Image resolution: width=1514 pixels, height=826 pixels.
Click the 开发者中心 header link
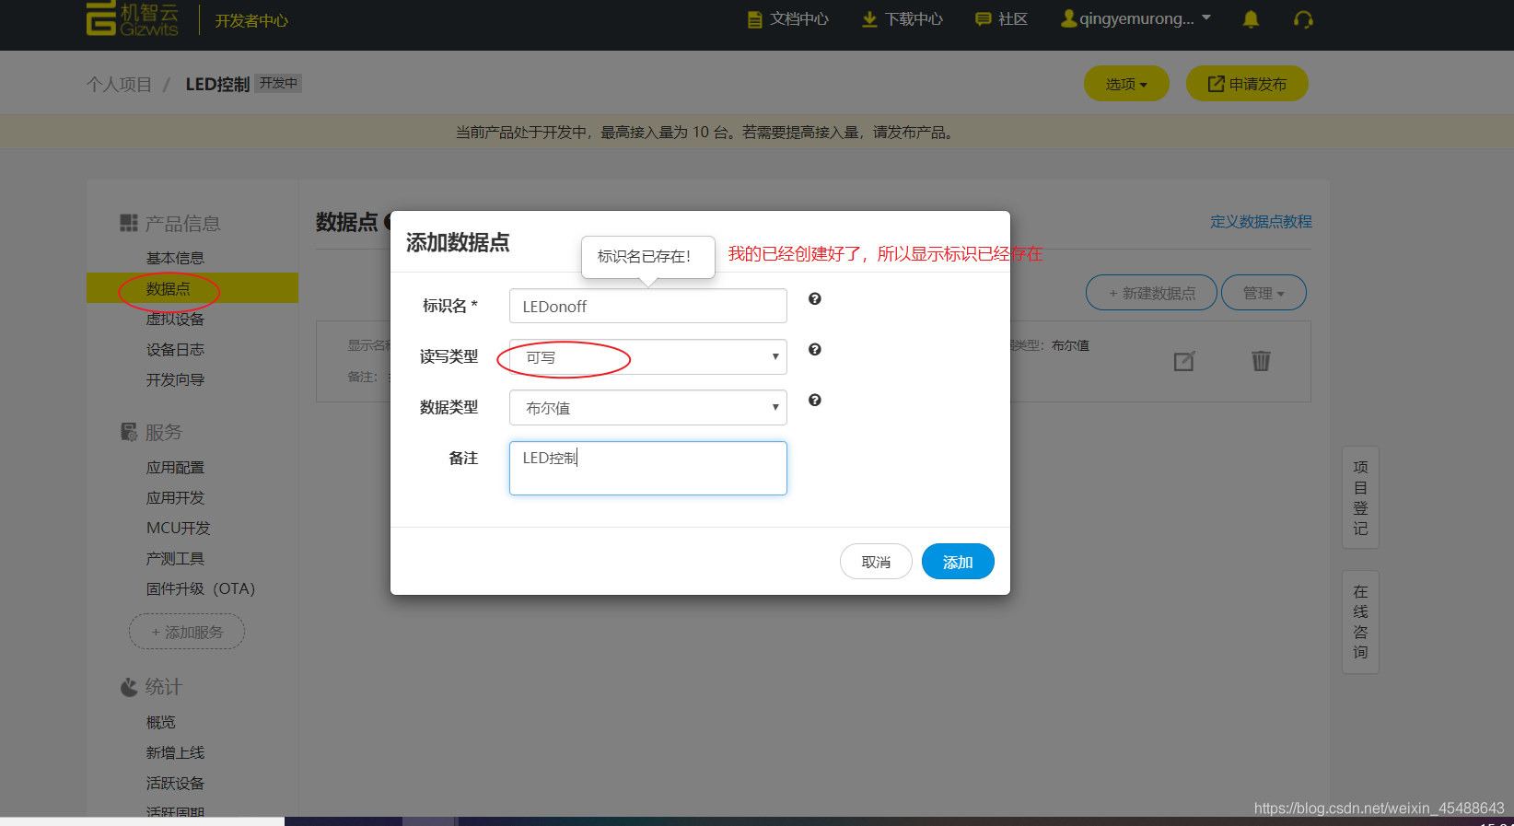tap(251, 20)
